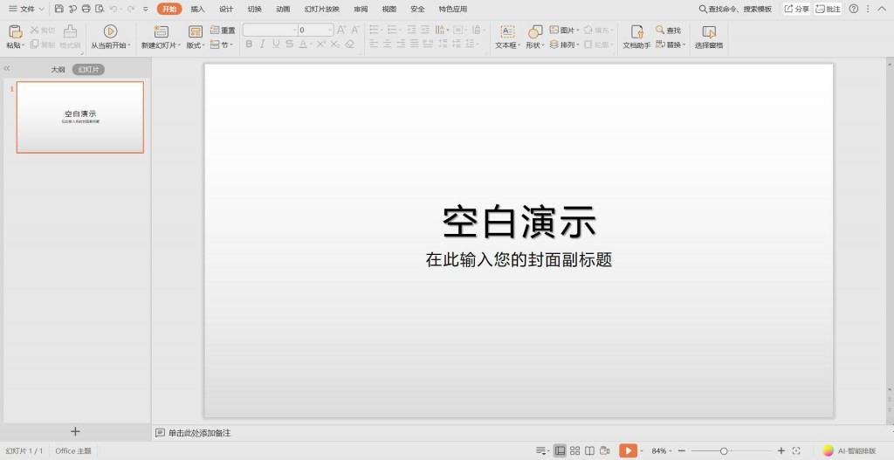Click the AI-智能排版 button

(x=849, y=450)
